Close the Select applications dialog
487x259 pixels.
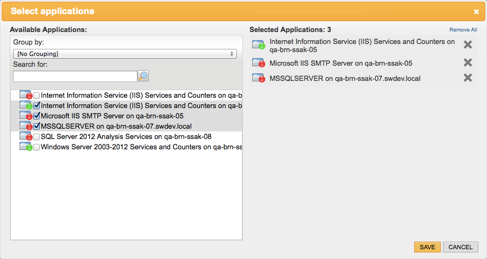pos(476,12)
